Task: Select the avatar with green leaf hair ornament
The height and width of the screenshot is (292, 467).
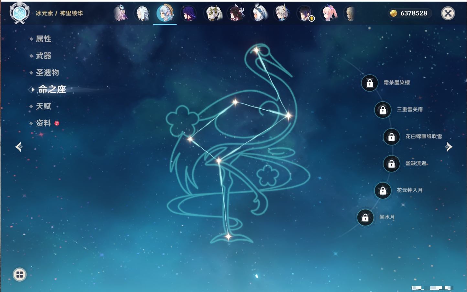Action: 212,14
